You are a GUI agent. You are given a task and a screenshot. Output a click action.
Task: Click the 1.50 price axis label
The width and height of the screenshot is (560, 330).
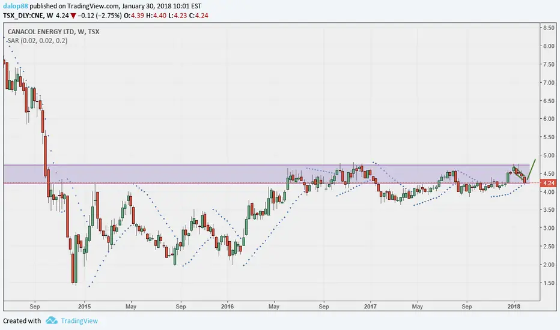tap(549, 283)
